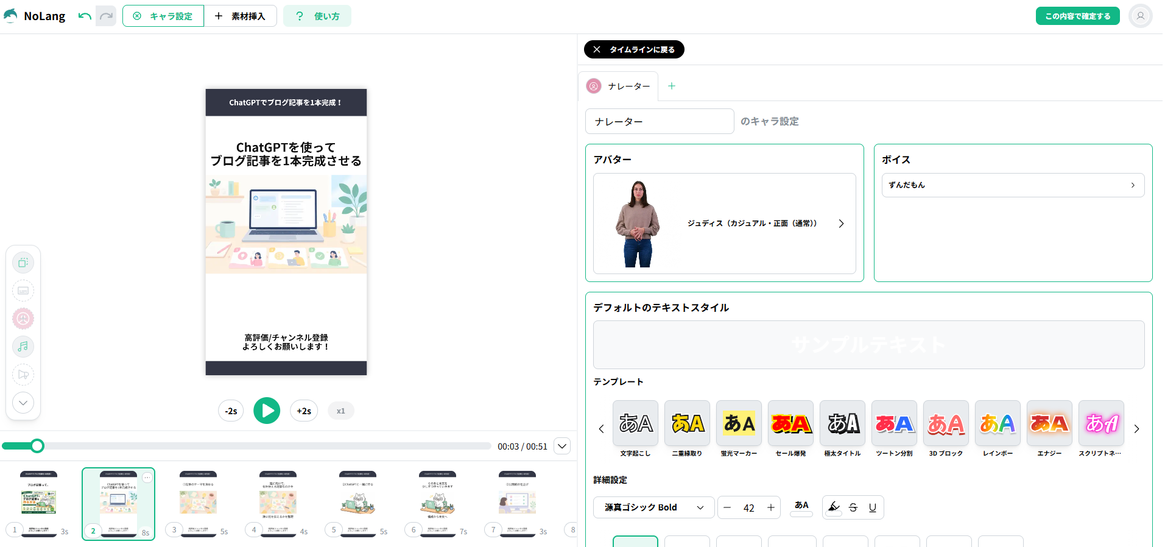Open the キャラ設定 toolbar item
Viewport: 1165px width, 547px height.
pyautogui.click(x=163, y=16)
